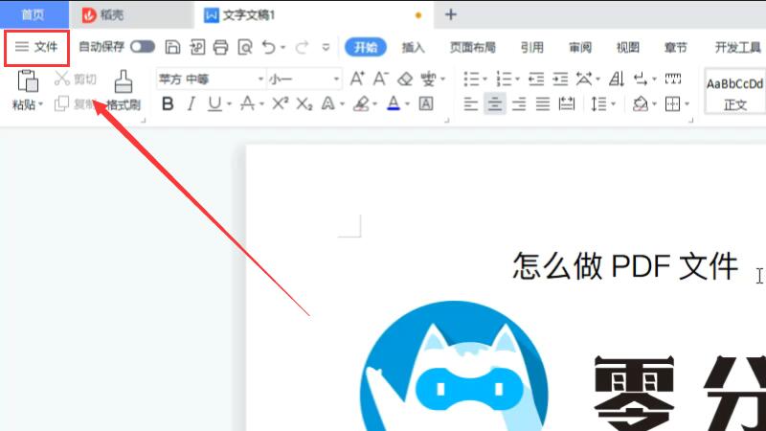This screenshot has height=431, width=766.
Task: Click the save icon in quick access toolbar
Action: tap(172, 46)
